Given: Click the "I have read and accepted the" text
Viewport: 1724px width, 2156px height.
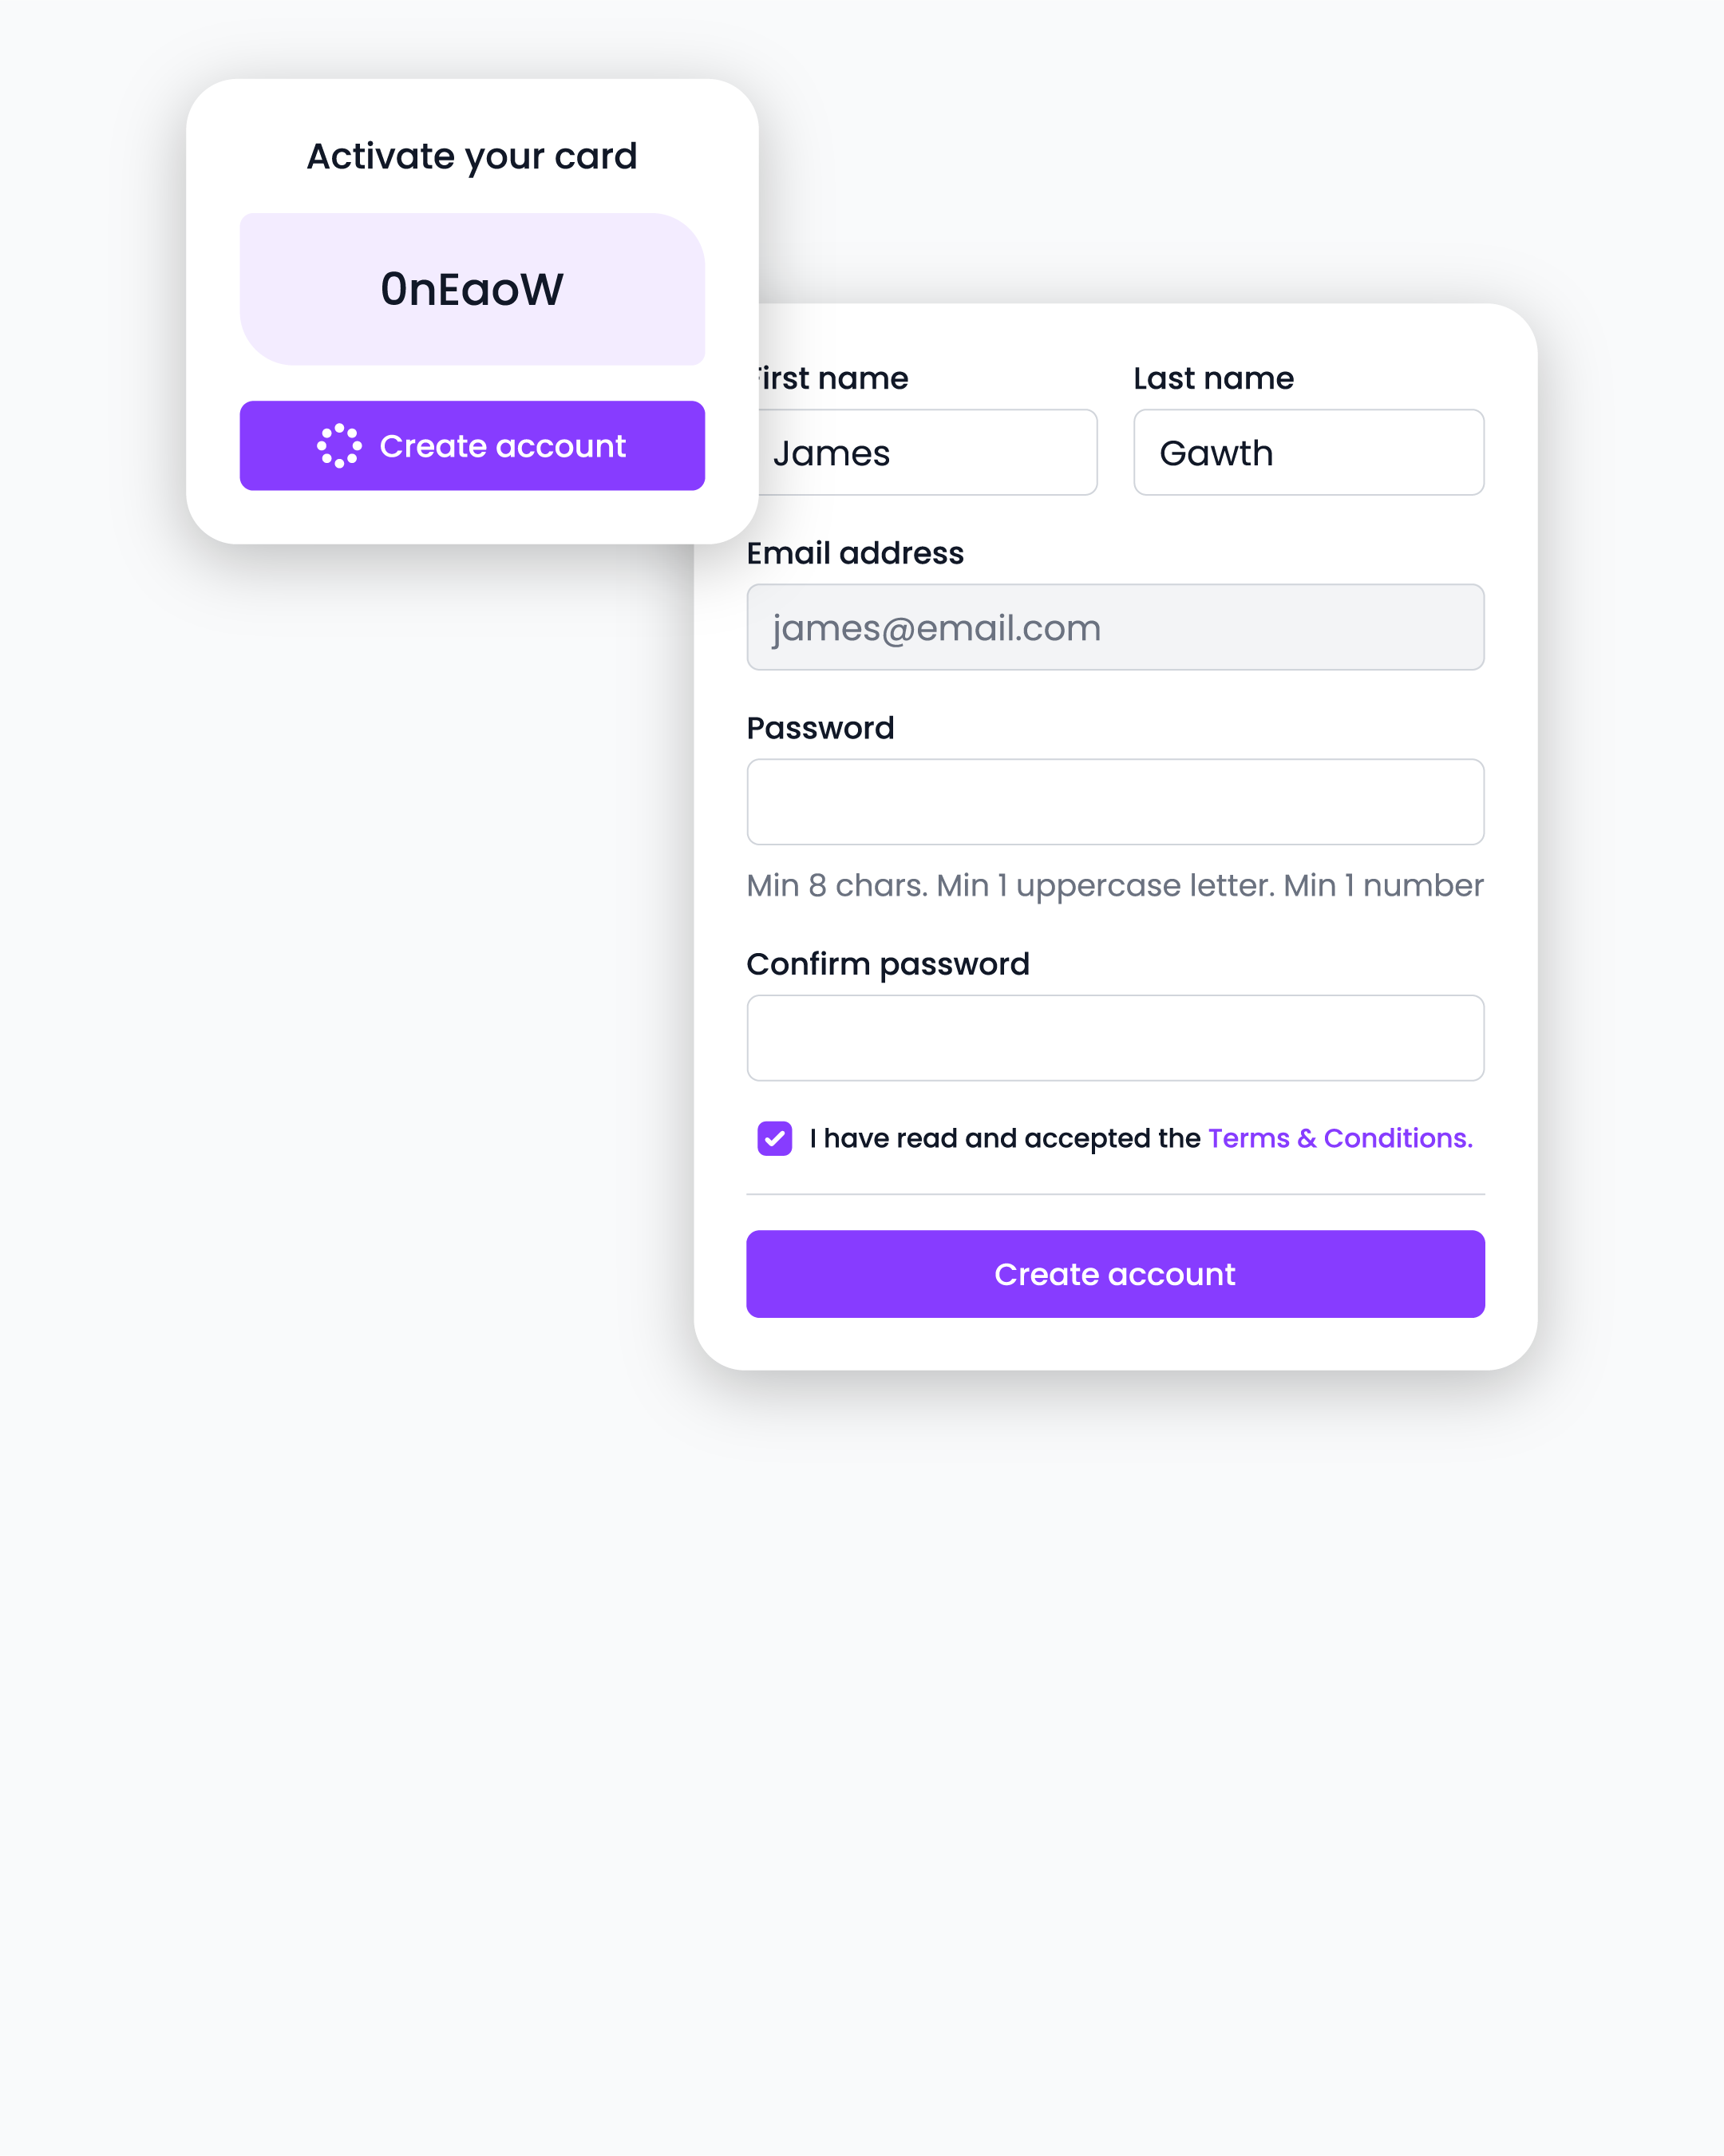Looking at the screenshot, I should pyautogui.click(x=1004, y=1138).
